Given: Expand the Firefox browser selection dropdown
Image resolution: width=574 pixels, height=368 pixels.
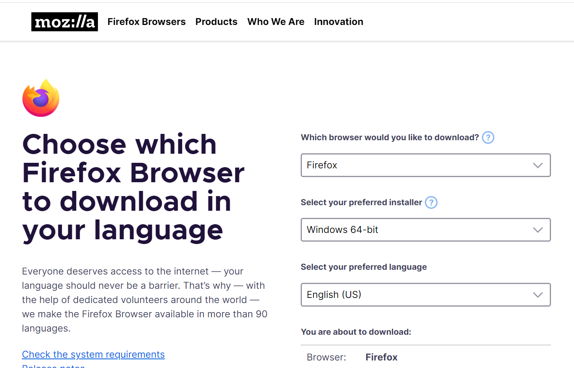Looking at the screenshot, I should click(425, 165).
